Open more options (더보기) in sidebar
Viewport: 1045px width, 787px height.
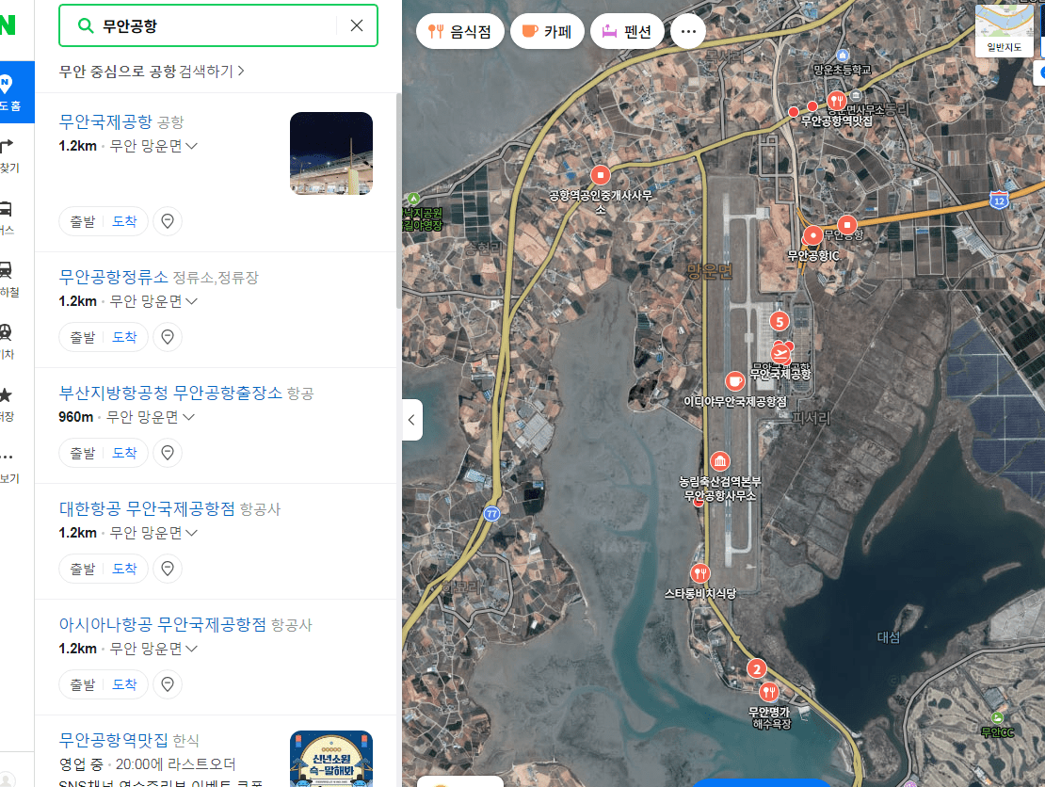[x=8, y=466]
